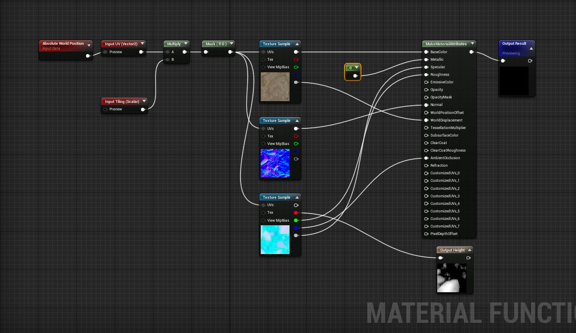The height and width of the screenshot is (333, 576).
Task: Select the Output Height grayscale preview thumbnail
Action: pyautogui.click(x=452, y=278)
